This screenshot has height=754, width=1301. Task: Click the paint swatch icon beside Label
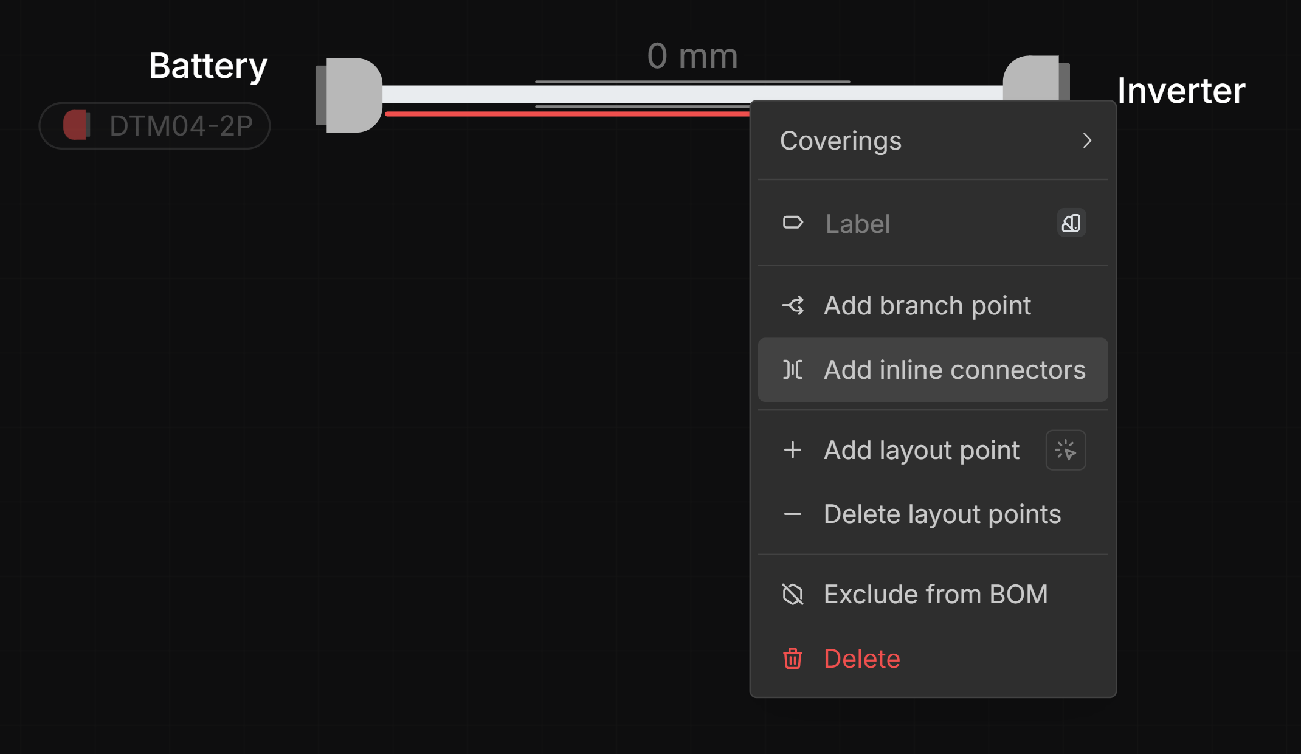coord(1071,223)
